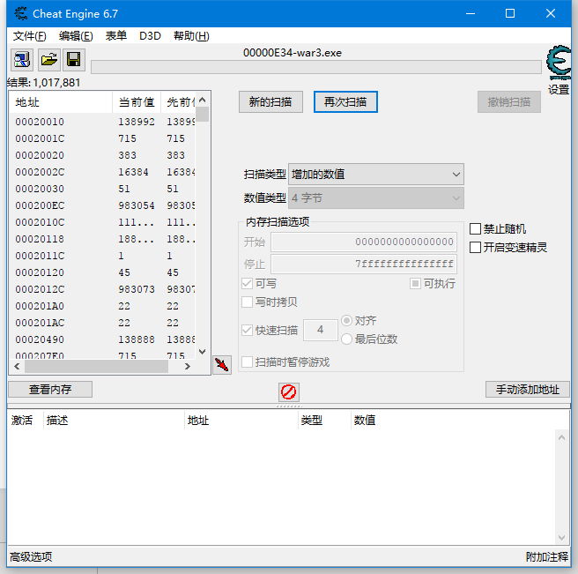Click the results list vertical scrollbar thumb

click(x=203, y=114)
